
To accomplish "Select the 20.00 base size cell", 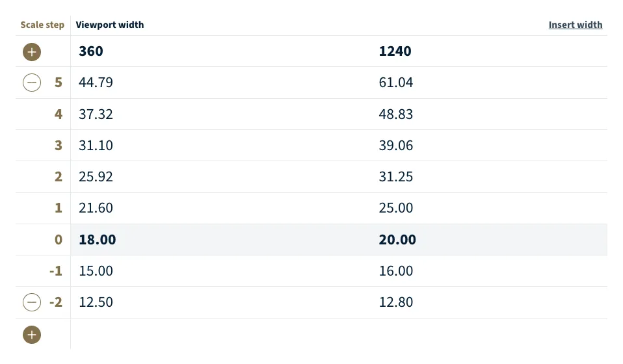I will coord(397,240).
